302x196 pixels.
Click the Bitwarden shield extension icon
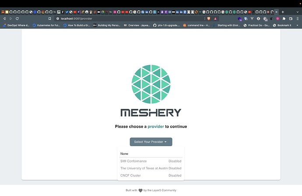click(246, 18)
